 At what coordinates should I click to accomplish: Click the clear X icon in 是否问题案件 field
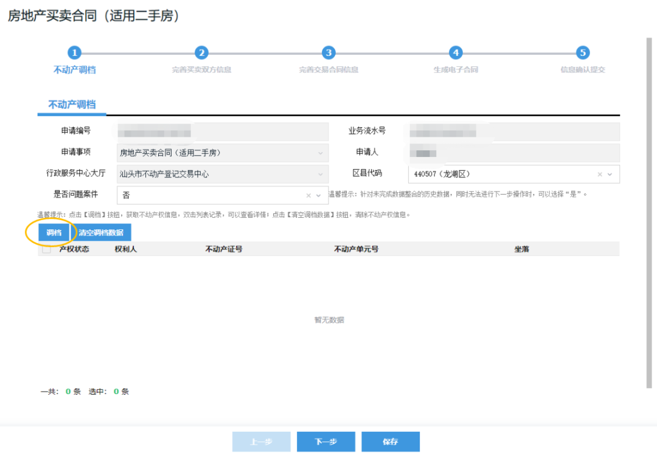tap(308, 195)
